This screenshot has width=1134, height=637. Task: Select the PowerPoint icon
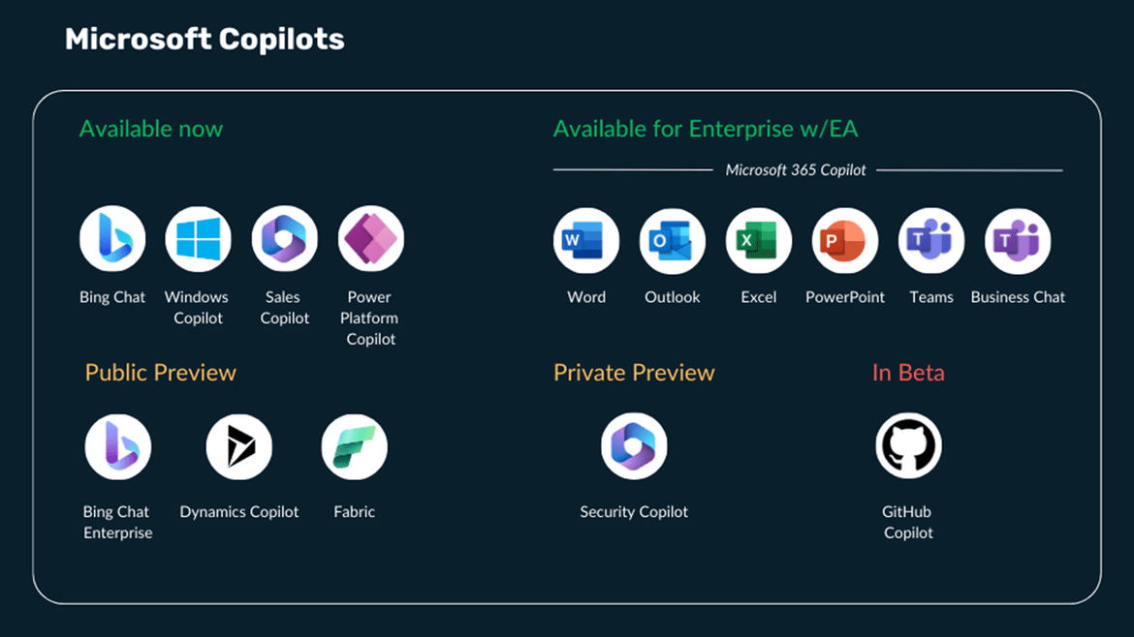click(x=845, y=240)
